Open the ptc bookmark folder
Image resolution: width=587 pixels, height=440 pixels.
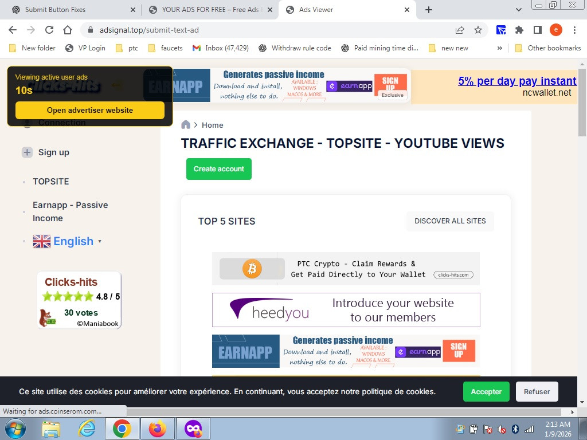(127, 48)
